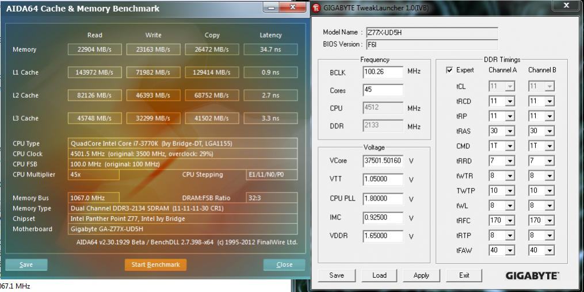Screen dimensions: 584x292
Task: Click the Memory Copy value 26472 MB/s
Action: tap(212, 49)
